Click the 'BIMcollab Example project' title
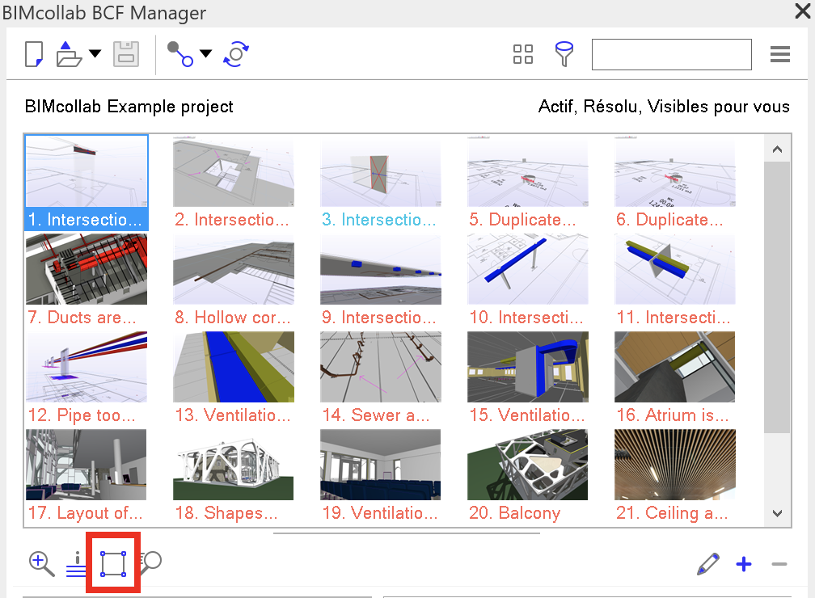 (129, 107)
